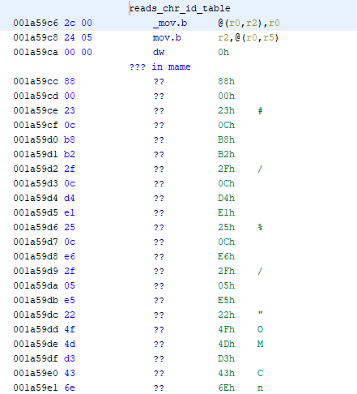Click address 001a59ce
Screen dimensions: 357x394
pos(36,111)
